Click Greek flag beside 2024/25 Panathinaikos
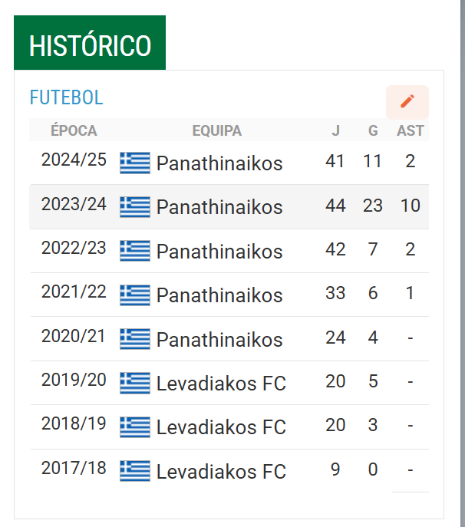465x527 pixels. (135, 163)
